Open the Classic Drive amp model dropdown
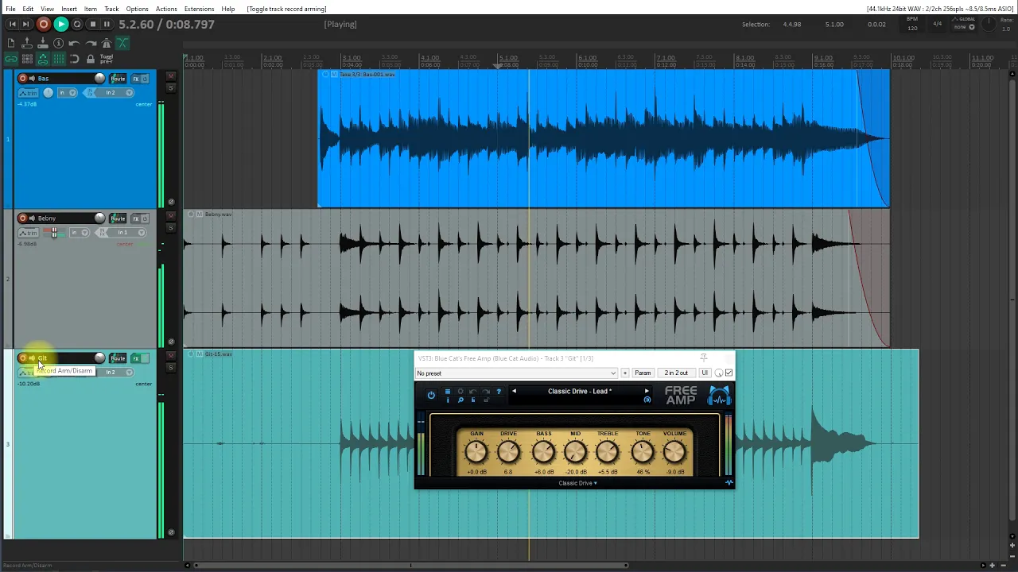Screen dimensions: 1018x572 click(x=578, y=483)
